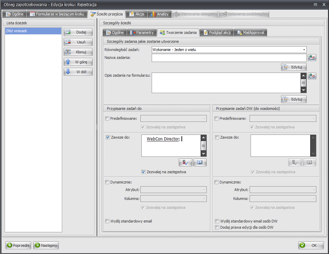The image size is (329, 254).
Task: Remove selected path with Usuń
Action: pyautogui.click(x=78, y=42)
